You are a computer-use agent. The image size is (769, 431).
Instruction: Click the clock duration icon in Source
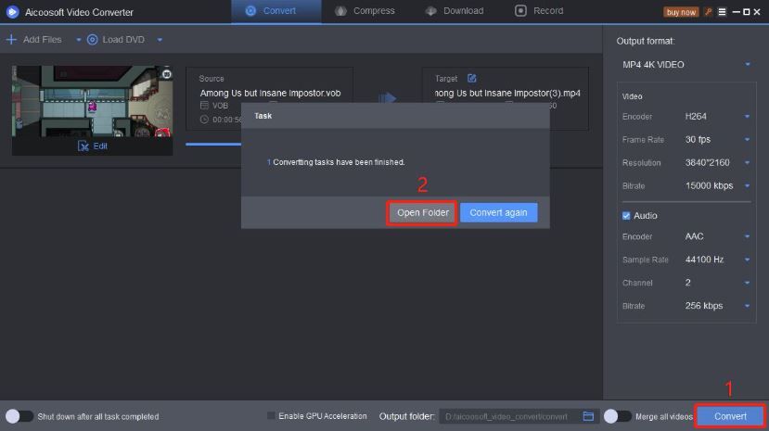click(204, 119)
